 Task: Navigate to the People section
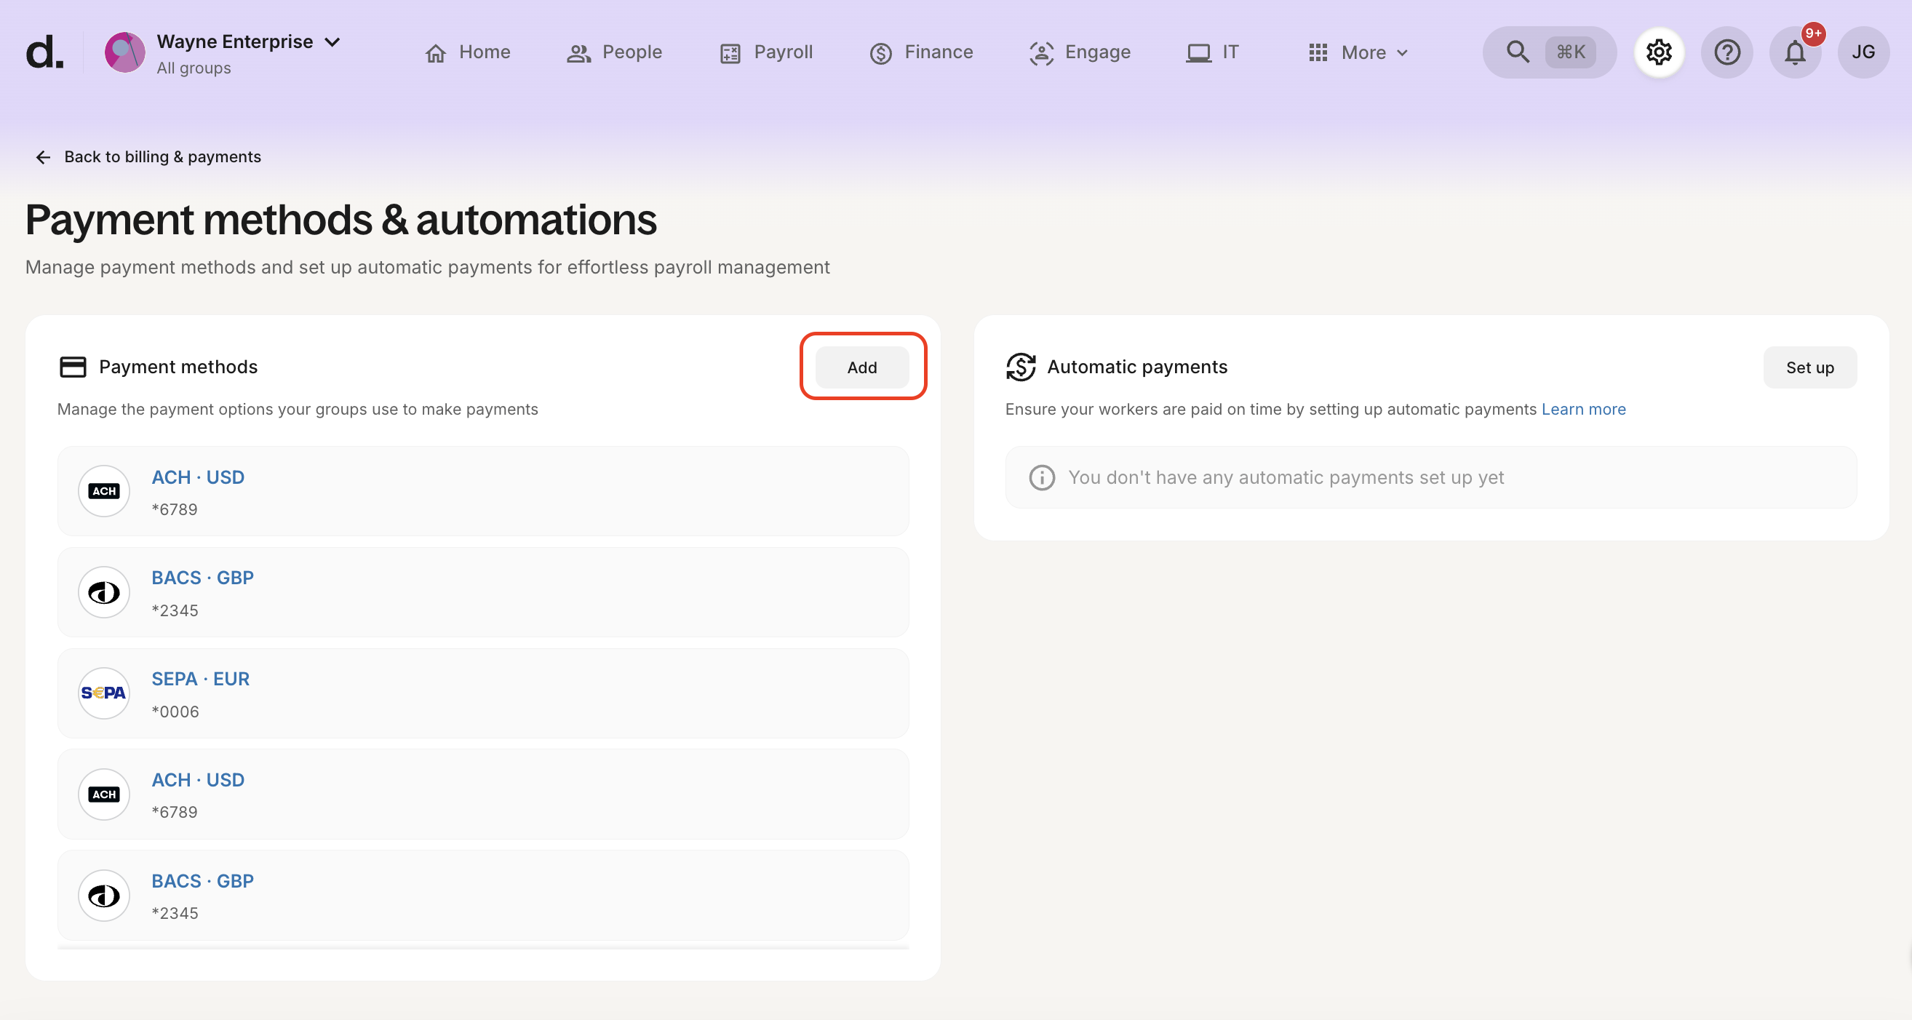pos(615,52)
